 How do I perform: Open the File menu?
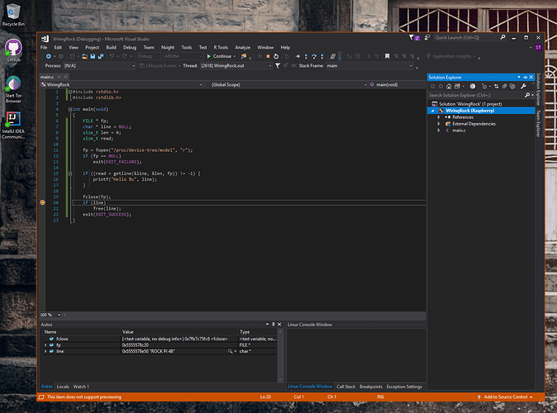[x=44, y=47]
